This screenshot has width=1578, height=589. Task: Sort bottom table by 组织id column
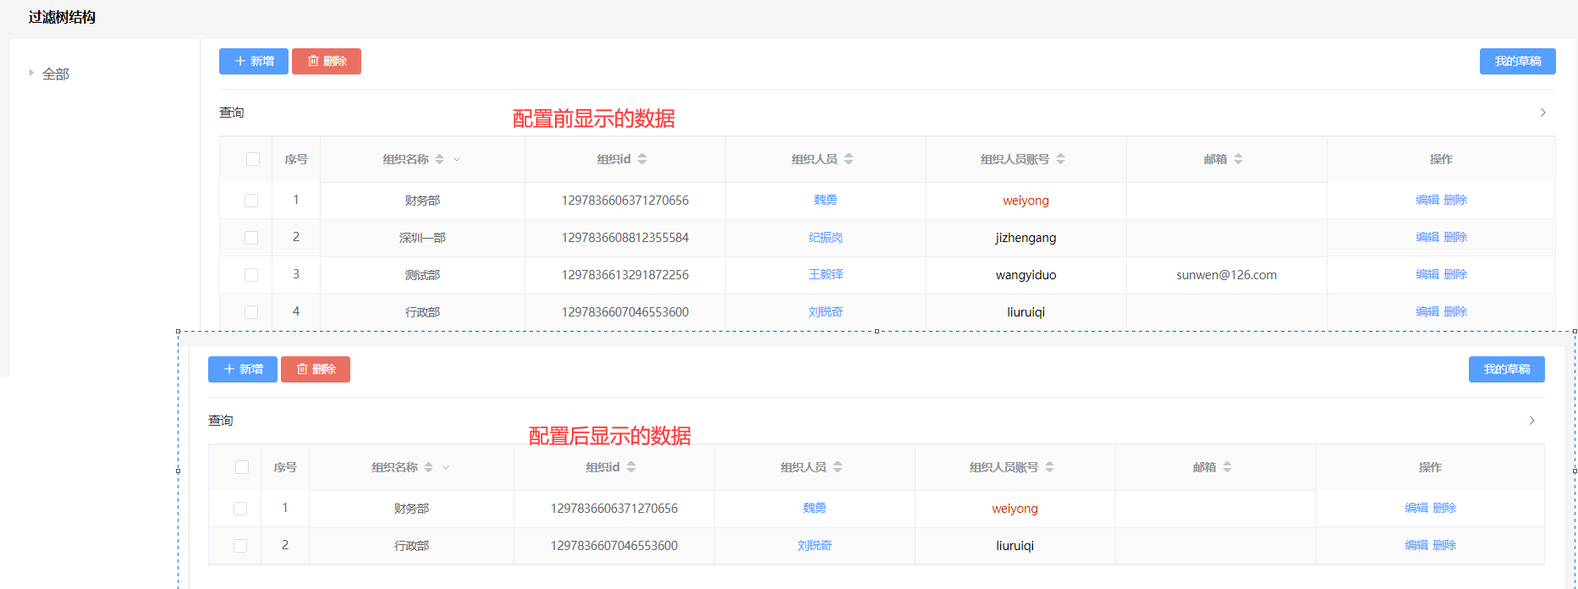[x=631, y=467]
